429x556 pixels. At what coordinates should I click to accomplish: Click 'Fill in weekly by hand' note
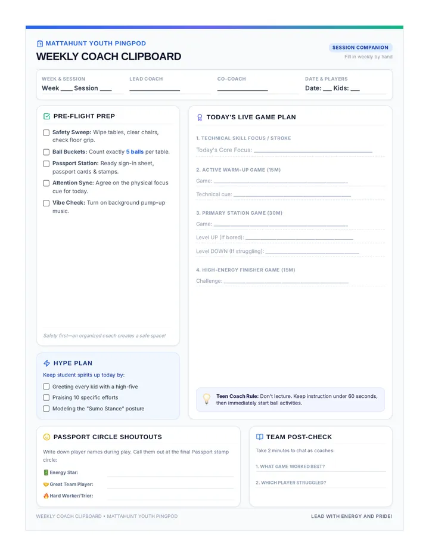pos(368,57)
